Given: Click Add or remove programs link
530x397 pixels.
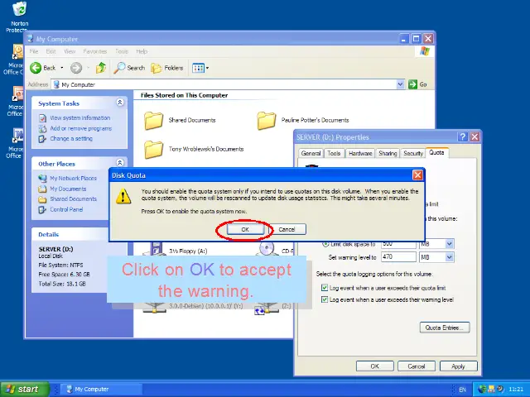Looking at the screenshot, I should click(x=81, y=128).
